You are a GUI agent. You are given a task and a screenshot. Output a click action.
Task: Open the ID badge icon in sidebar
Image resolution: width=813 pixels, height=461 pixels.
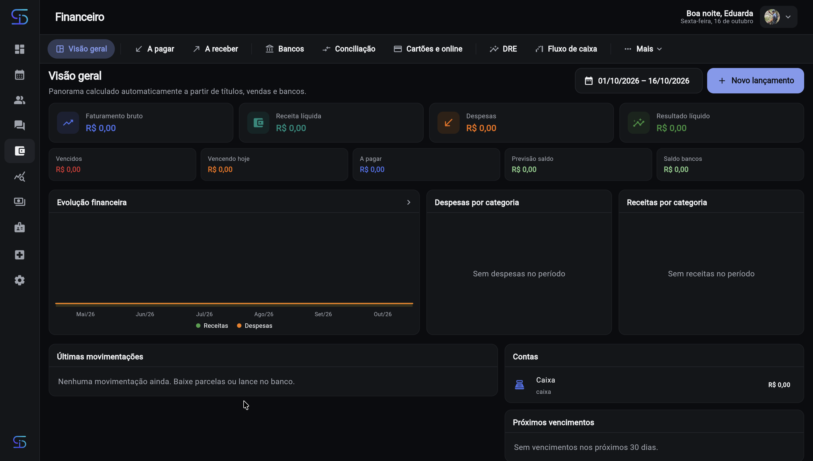[20, 227]
